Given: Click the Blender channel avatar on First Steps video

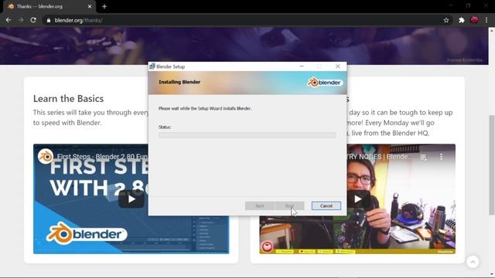Looking at the screenshot, I should coord(46,156).
